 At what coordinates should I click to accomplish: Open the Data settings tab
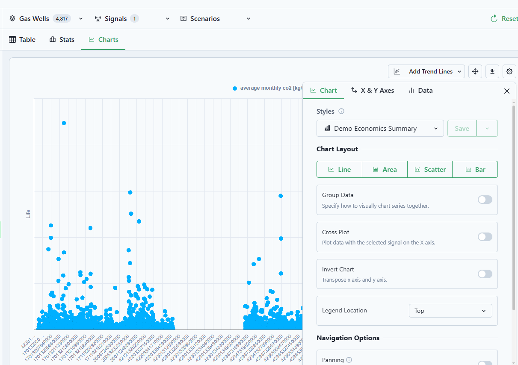[420, 91]
